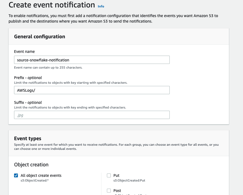Viewport: 243px width, 195px height.
Task: Click the 255 characters hint under Event name
Action: [x=48, y=67]
